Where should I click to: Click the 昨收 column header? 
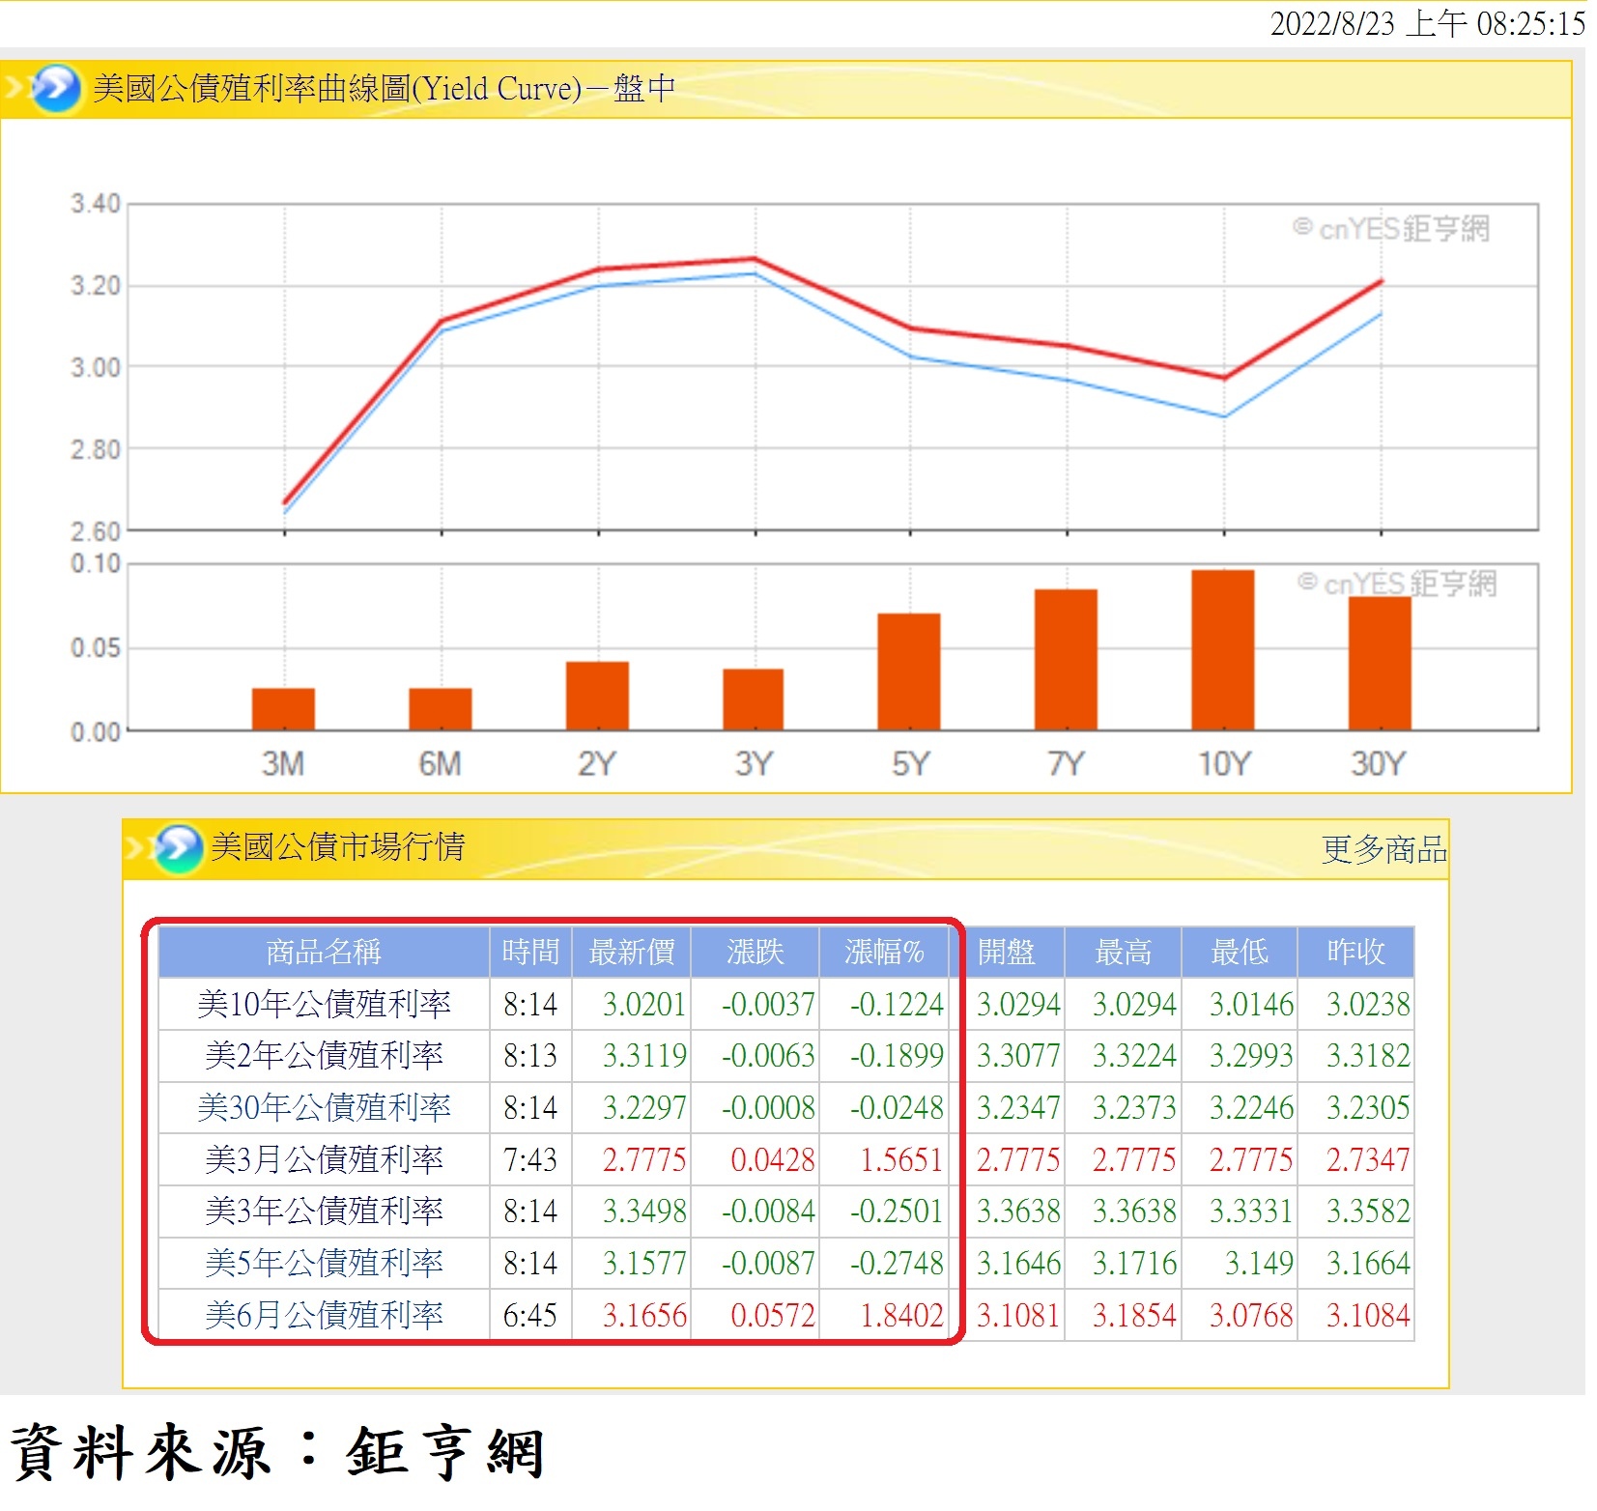[x=1355, y=952]
